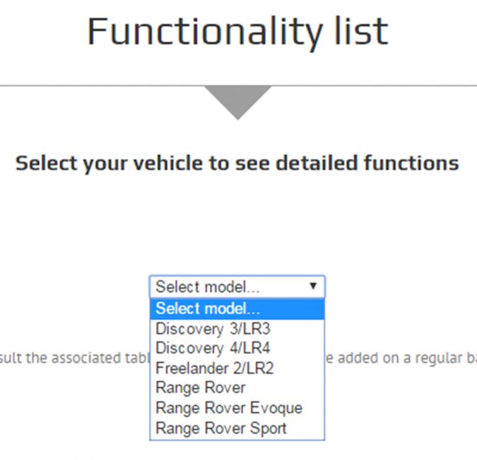The image size is (477, 460).
Task: Click the gray downward triangle under the heading
Action: point(238,102)
